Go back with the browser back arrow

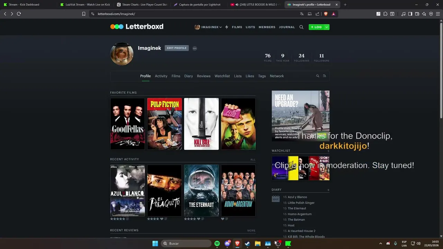pos(5,14)
